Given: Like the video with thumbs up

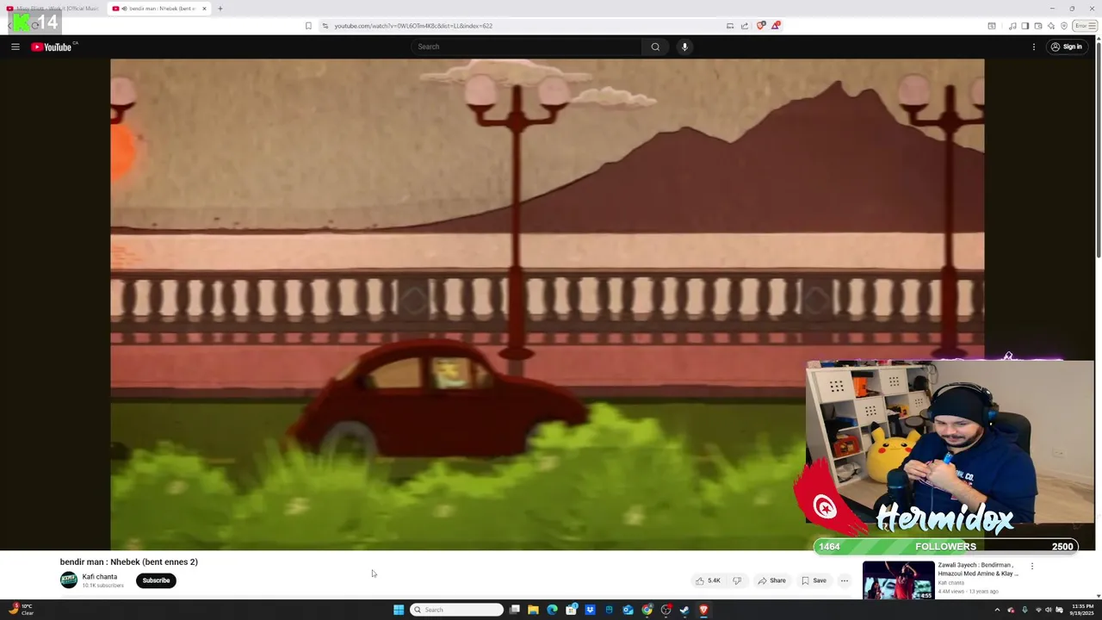Looking at the screenshot, I should click(x=709, y=580).
